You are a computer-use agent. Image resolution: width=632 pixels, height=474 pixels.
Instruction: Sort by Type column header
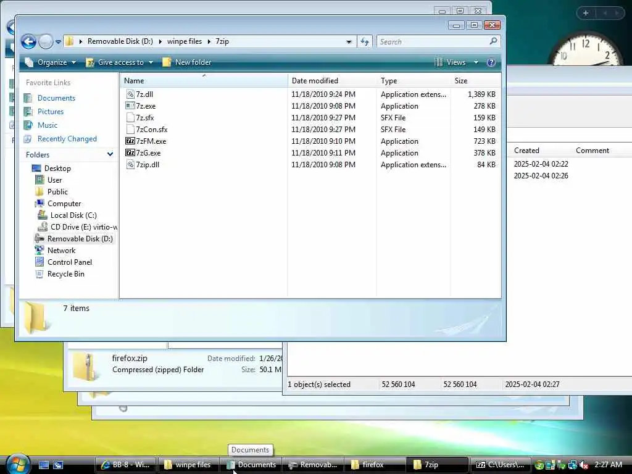point(413,81)
